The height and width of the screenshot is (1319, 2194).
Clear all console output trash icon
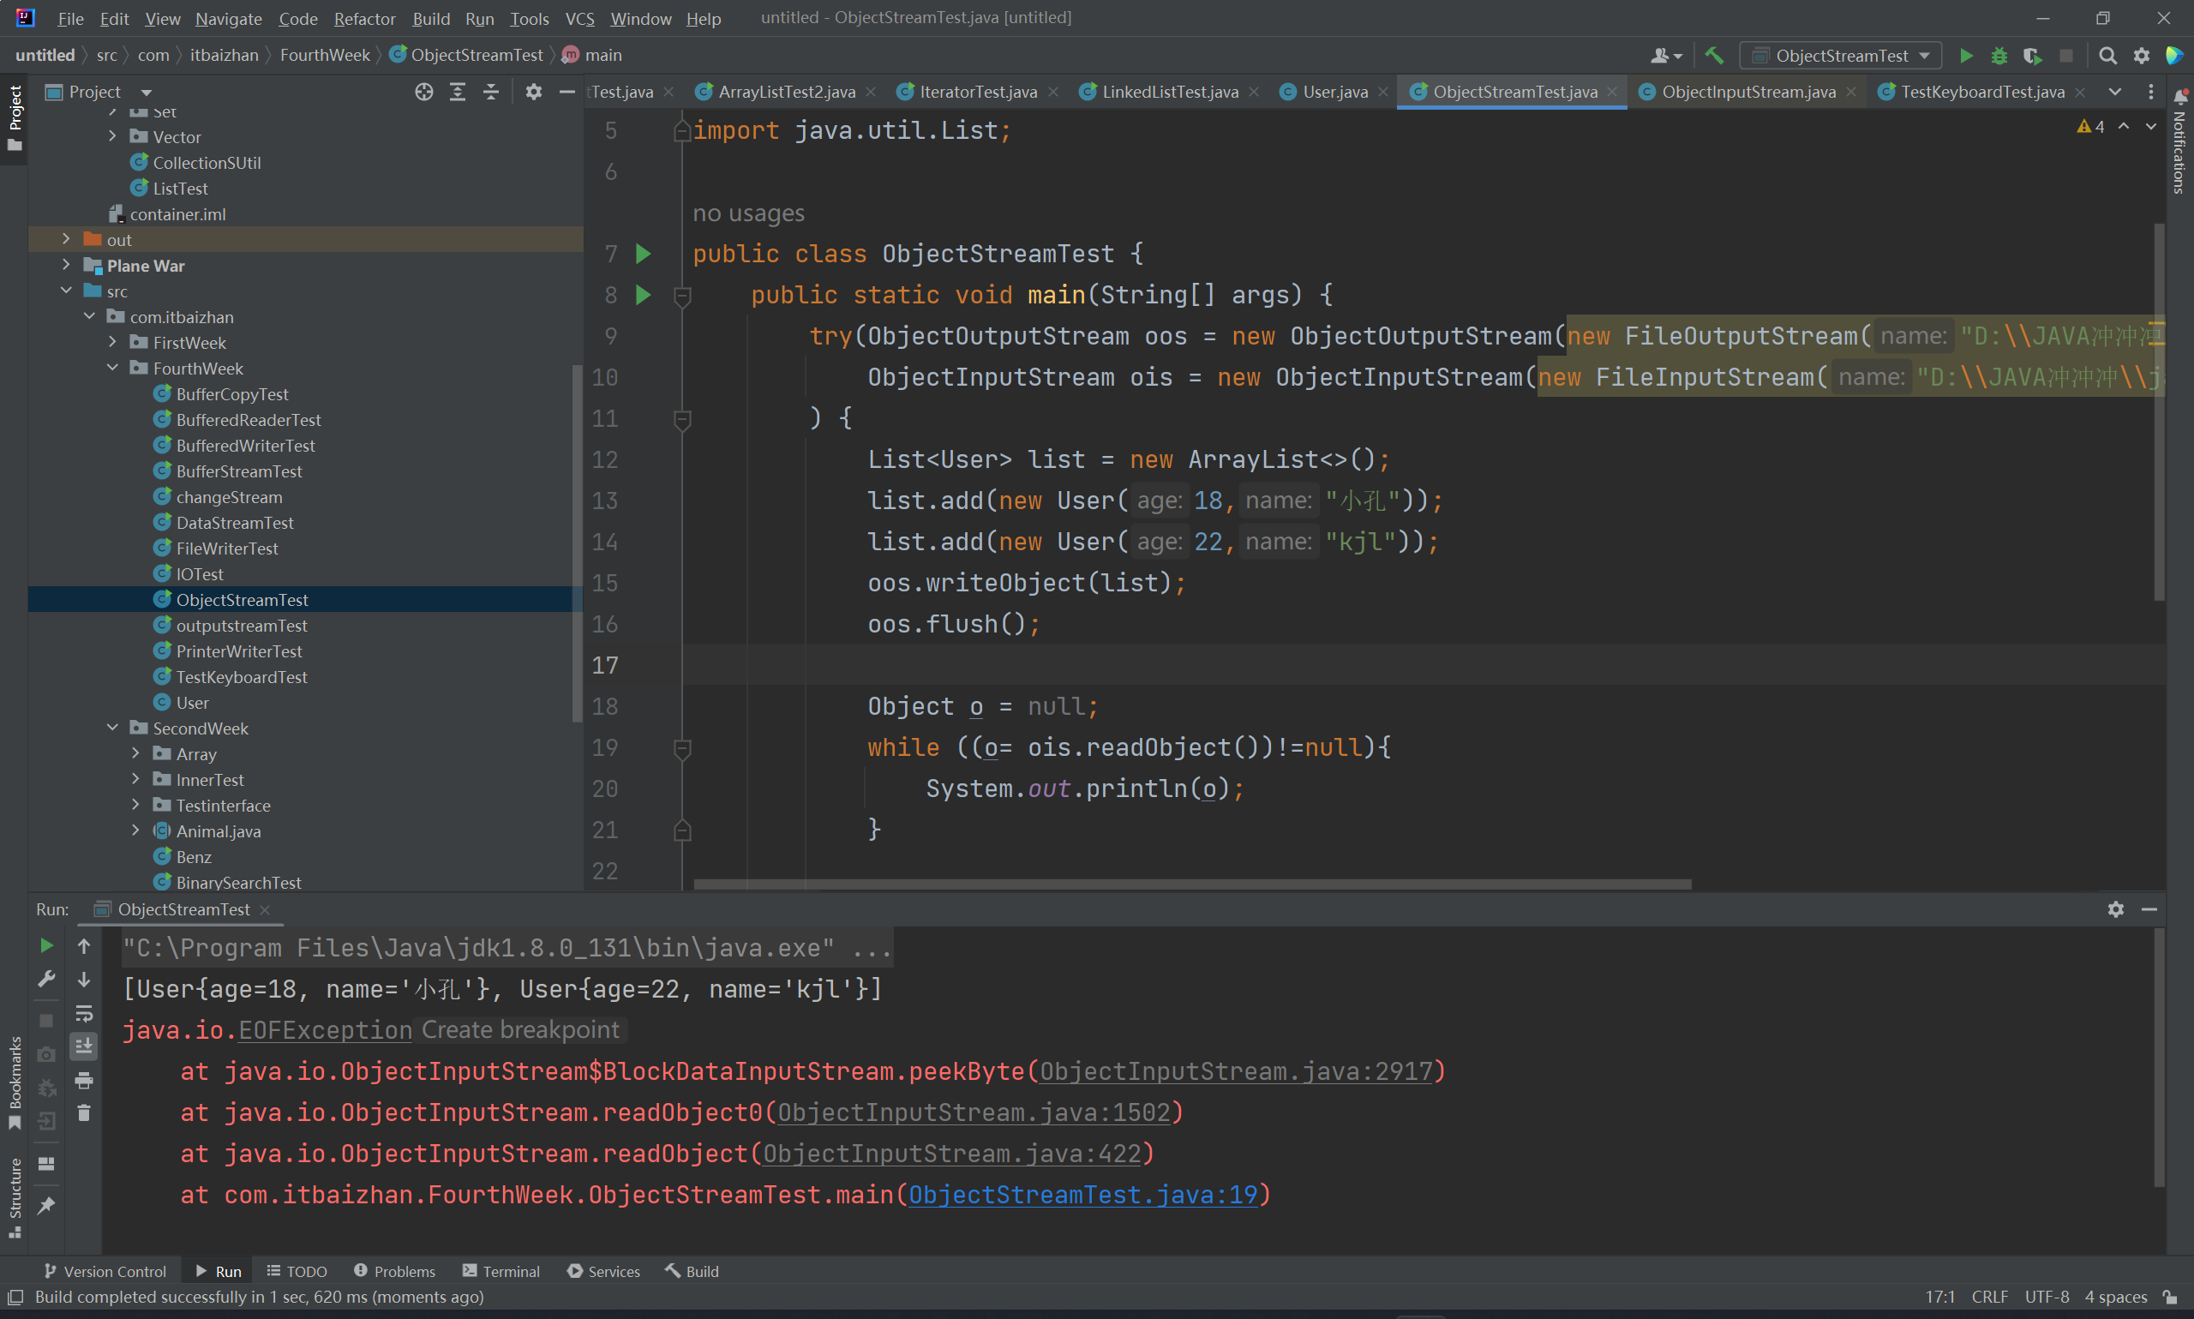coord(83,1112)
